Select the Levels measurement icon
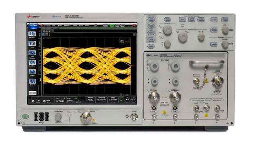Viewport: 263px width, 153px height. pyautogui.click(x=32, y=44)
